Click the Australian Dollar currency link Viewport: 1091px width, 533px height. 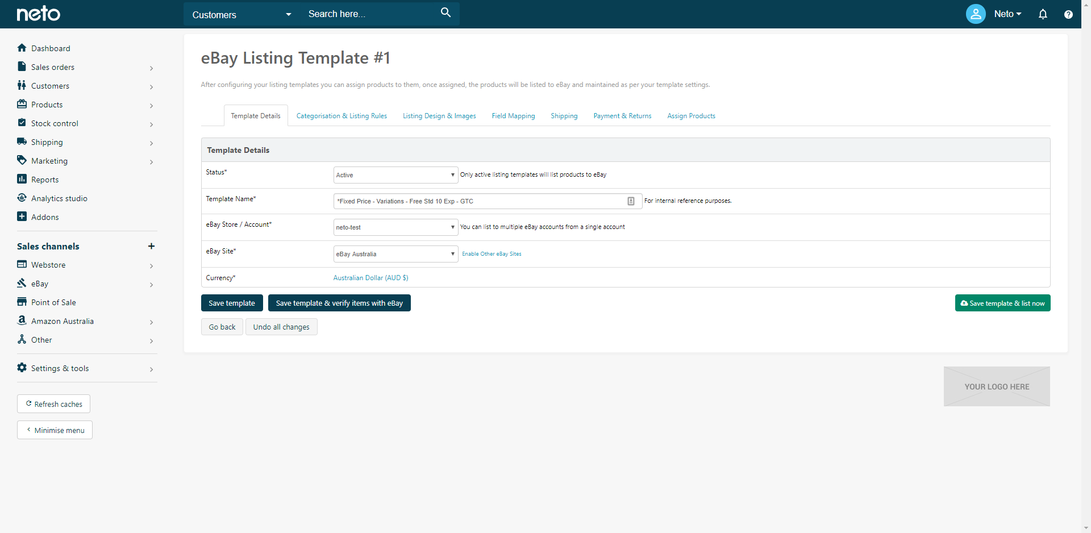[x=370, y=278]
